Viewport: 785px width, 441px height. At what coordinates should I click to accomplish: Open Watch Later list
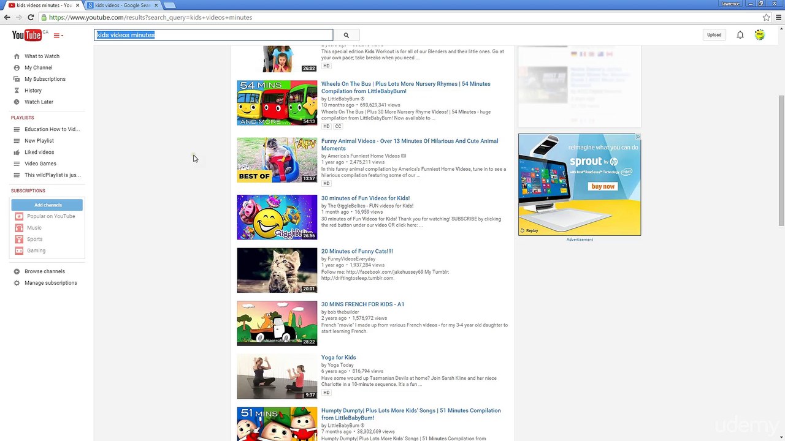point(39,102)
